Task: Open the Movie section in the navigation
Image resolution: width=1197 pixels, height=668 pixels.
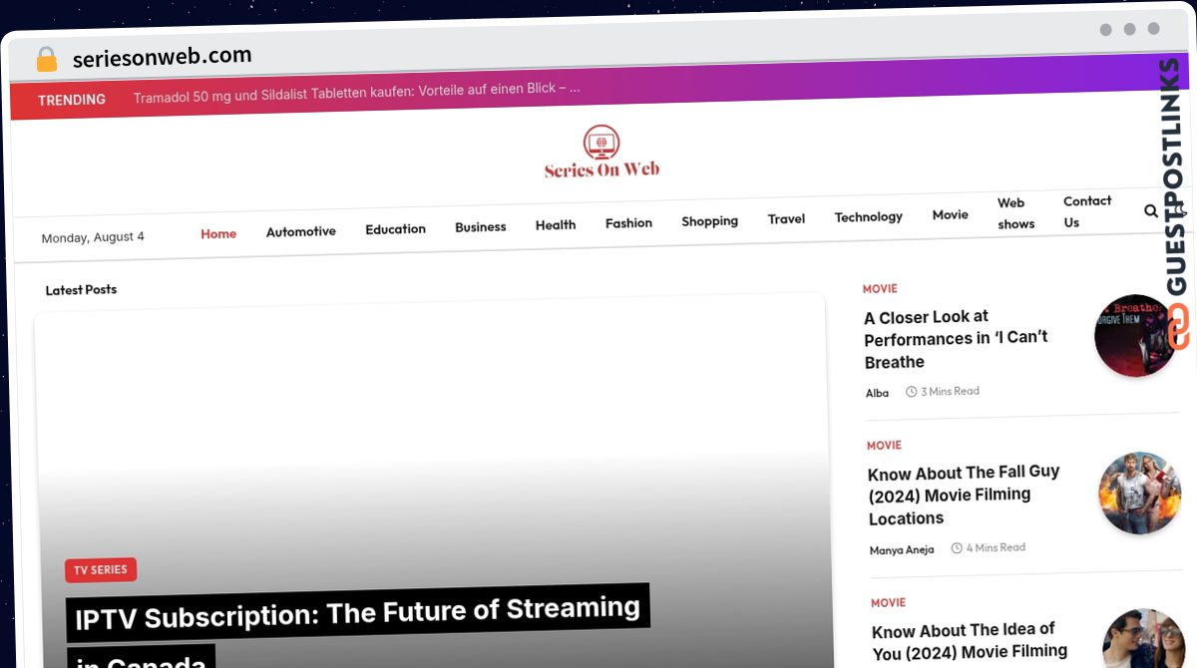Action: tap(950, 214)
